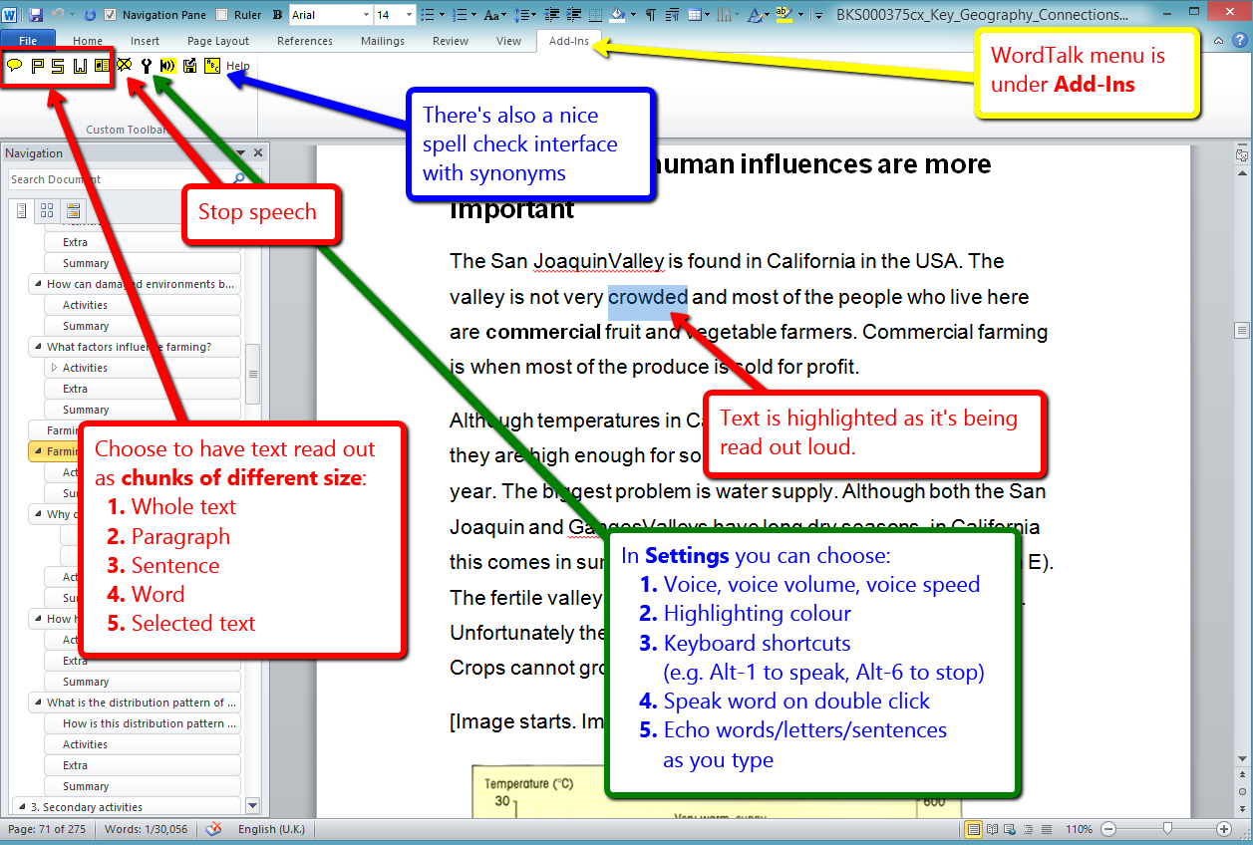The height and width of the screenshot is (845, 1253).
Task: Select Print Layout view in status bar
Action: click(x=973, y=829)
